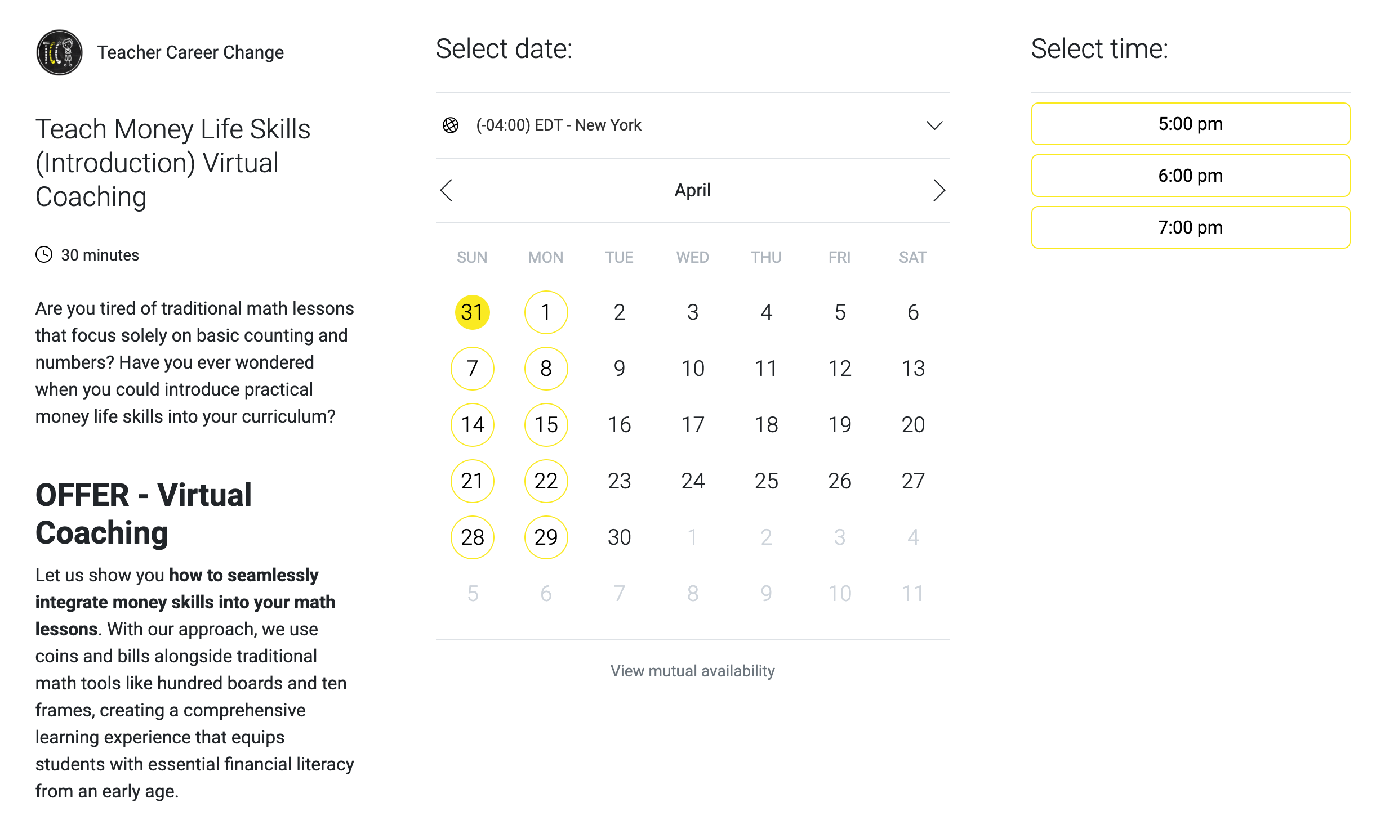Choose Monday April 29 date
This screenshot has height=816, width=1385.
[x=546, y=537]
